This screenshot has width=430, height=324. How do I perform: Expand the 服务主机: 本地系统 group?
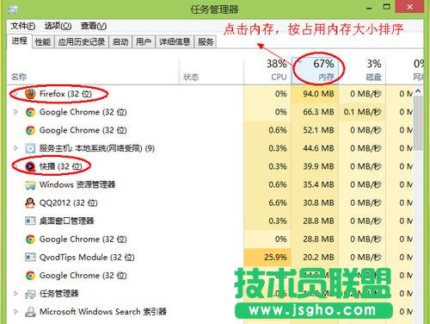point(15,148)
